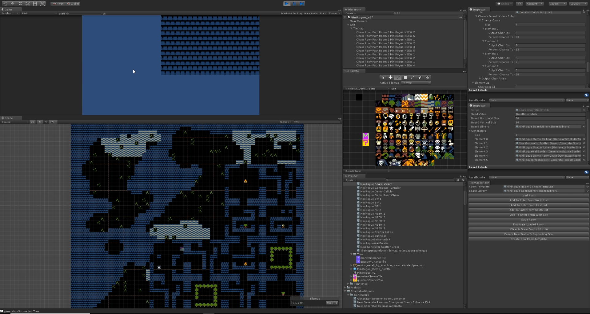Click the Seed Value input field
This screenshot has width=590, height=314.
pos(550,114)
